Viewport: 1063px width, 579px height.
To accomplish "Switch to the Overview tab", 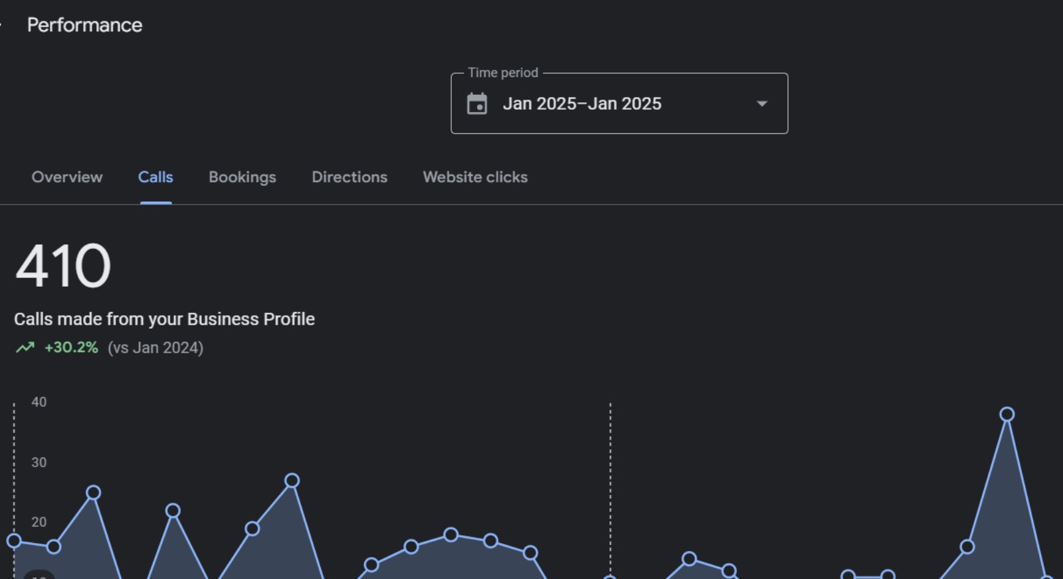I will pyautogui.click(x=67, y=177).
